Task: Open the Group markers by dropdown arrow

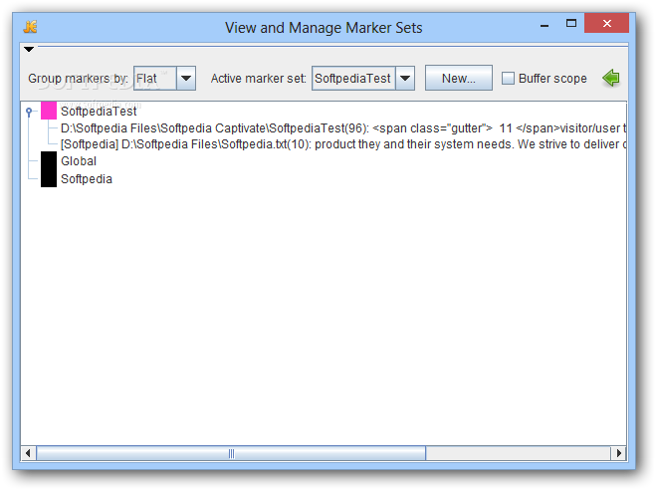Action: (186, 79)
